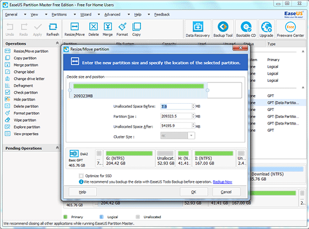The height and width of the screenshot is (229, 309).
Task: Open the Backup Tool
Action: 223,29
